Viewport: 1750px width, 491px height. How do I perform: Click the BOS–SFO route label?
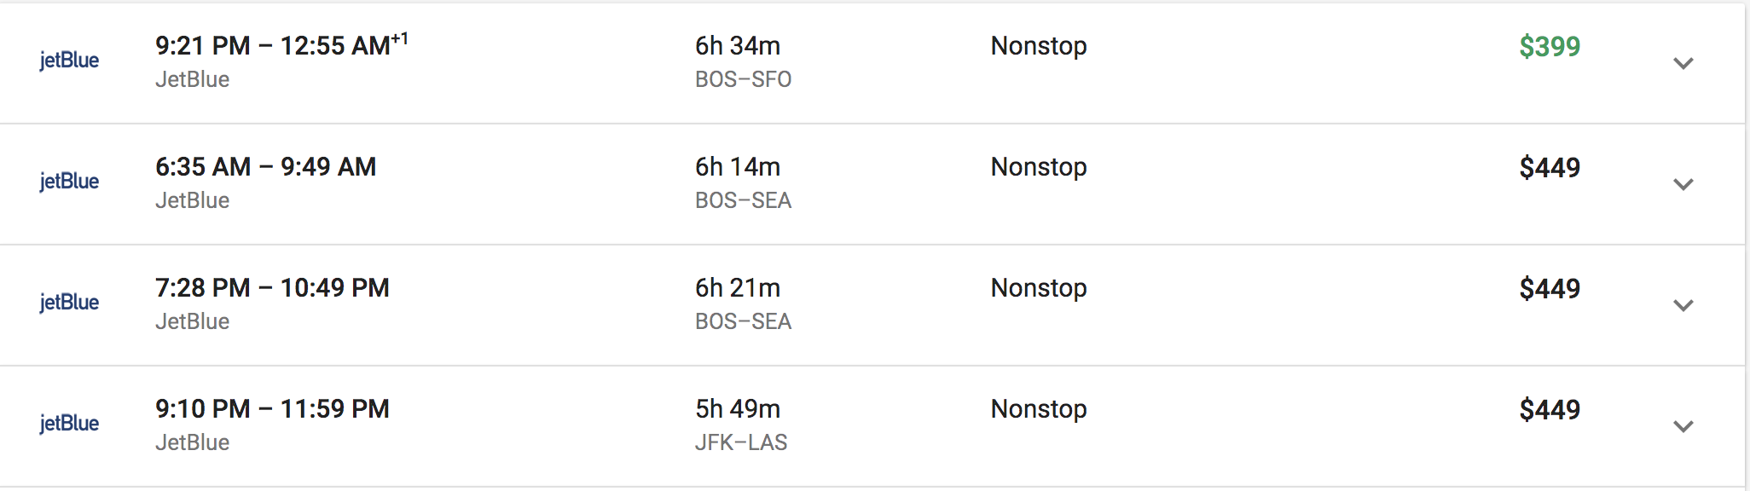tap(743, 79)
